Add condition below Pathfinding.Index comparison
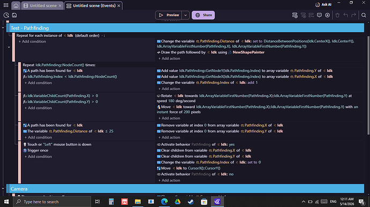 click(38, 83)
